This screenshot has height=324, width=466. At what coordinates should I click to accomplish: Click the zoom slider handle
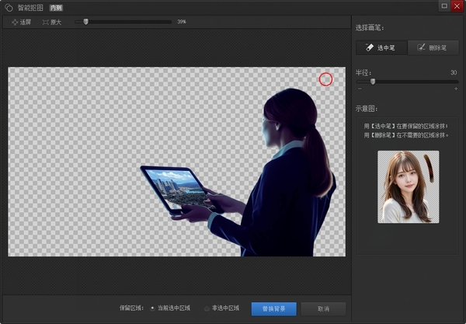[x=85, y=22]
